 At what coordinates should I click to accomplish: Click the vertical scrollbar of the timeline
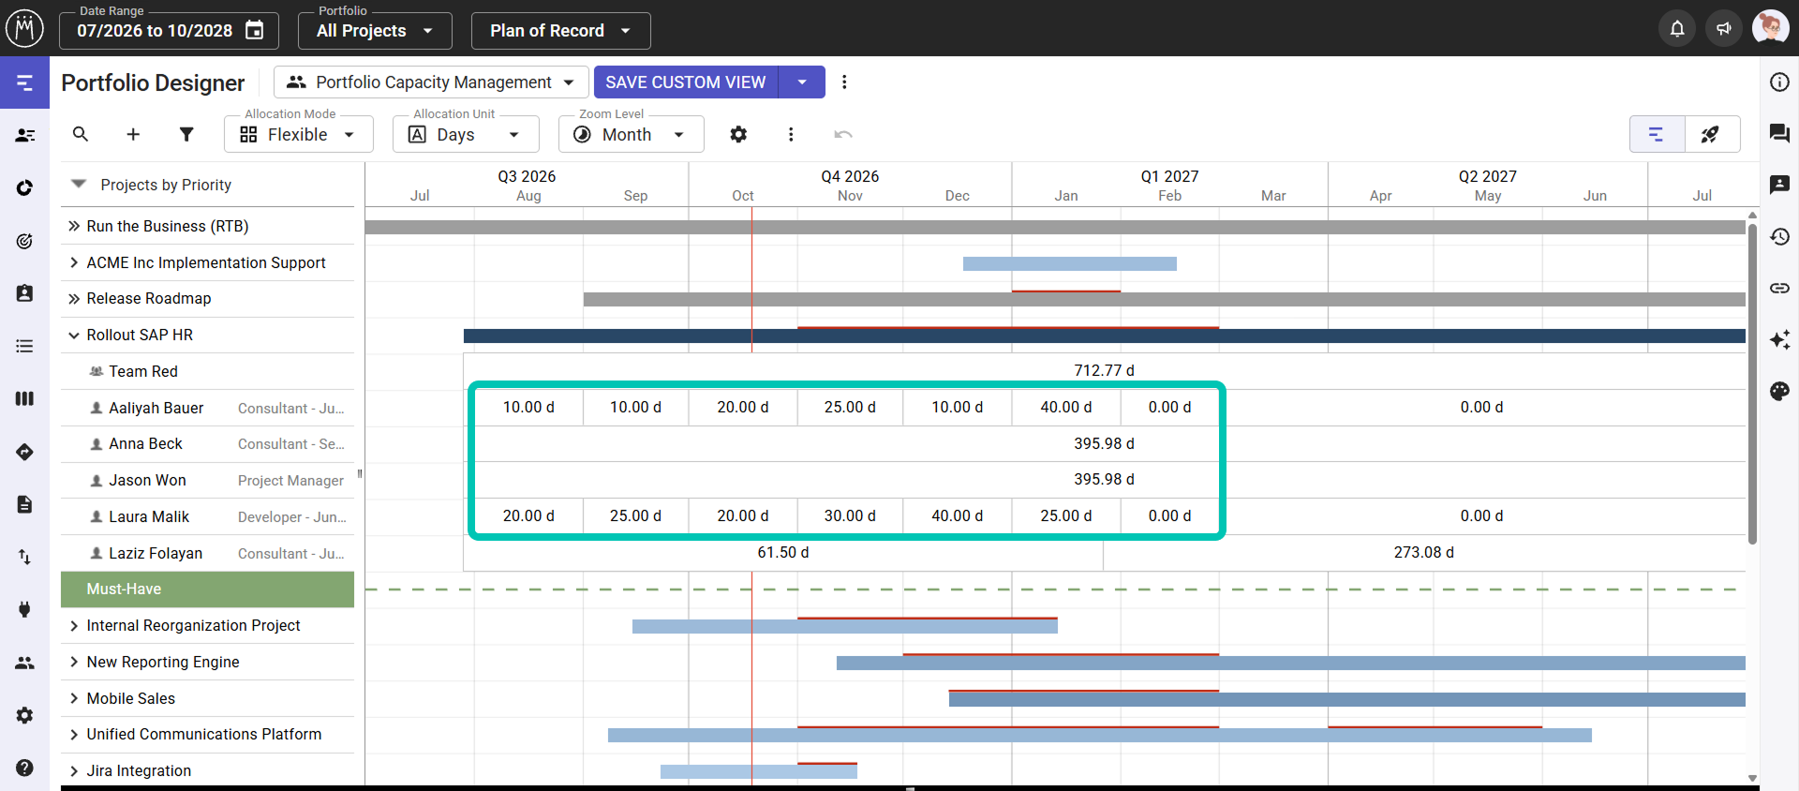click(x=1752, y=384)
